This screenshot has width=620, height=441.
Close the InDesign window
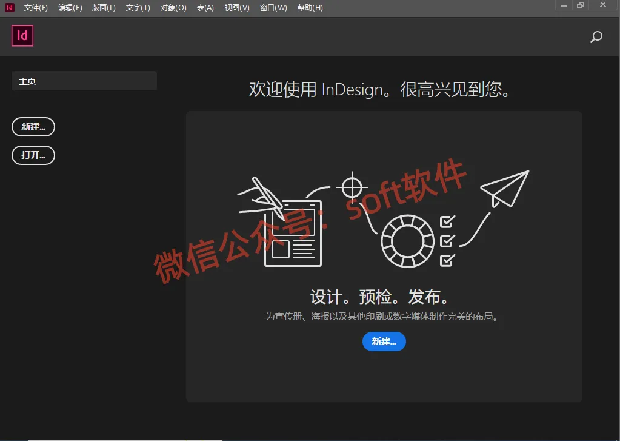point(603,5)
